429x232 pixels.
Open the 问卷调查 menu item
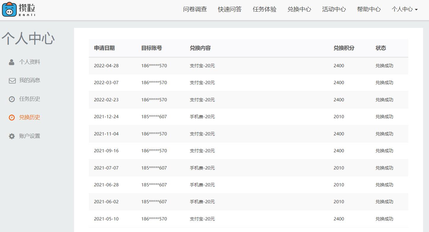tap(194, 9)
